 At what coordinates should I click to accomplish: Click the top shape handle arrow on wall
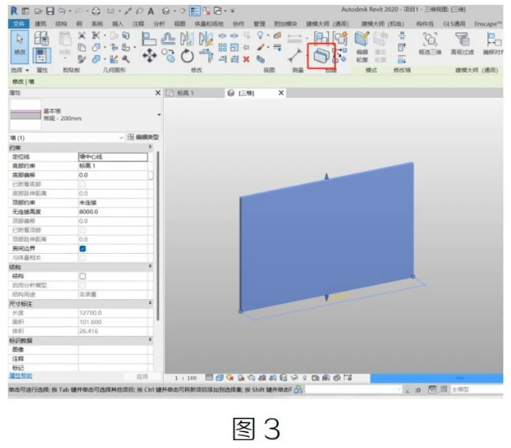[x=327, y=177]
